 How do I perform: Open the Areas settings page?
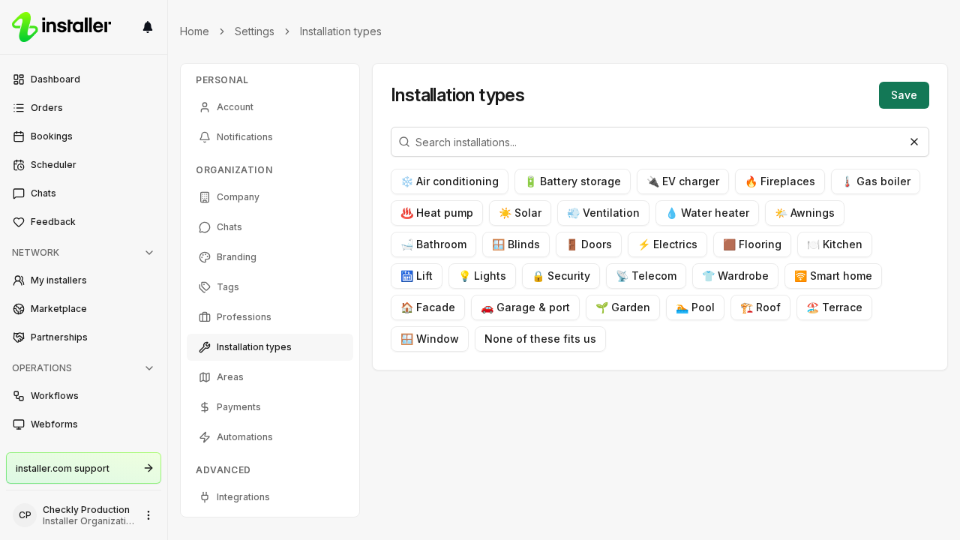(270, 377)
